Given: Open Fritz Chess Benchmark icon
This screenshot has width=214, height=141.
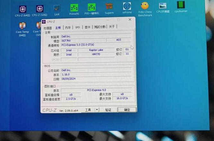Looking at the screenshot, I should pos(145,9).
